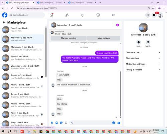Image resolution: width=167 pixels, height=134 pixels.
Task: Choose a sticker icon
Action: (61, 123)
